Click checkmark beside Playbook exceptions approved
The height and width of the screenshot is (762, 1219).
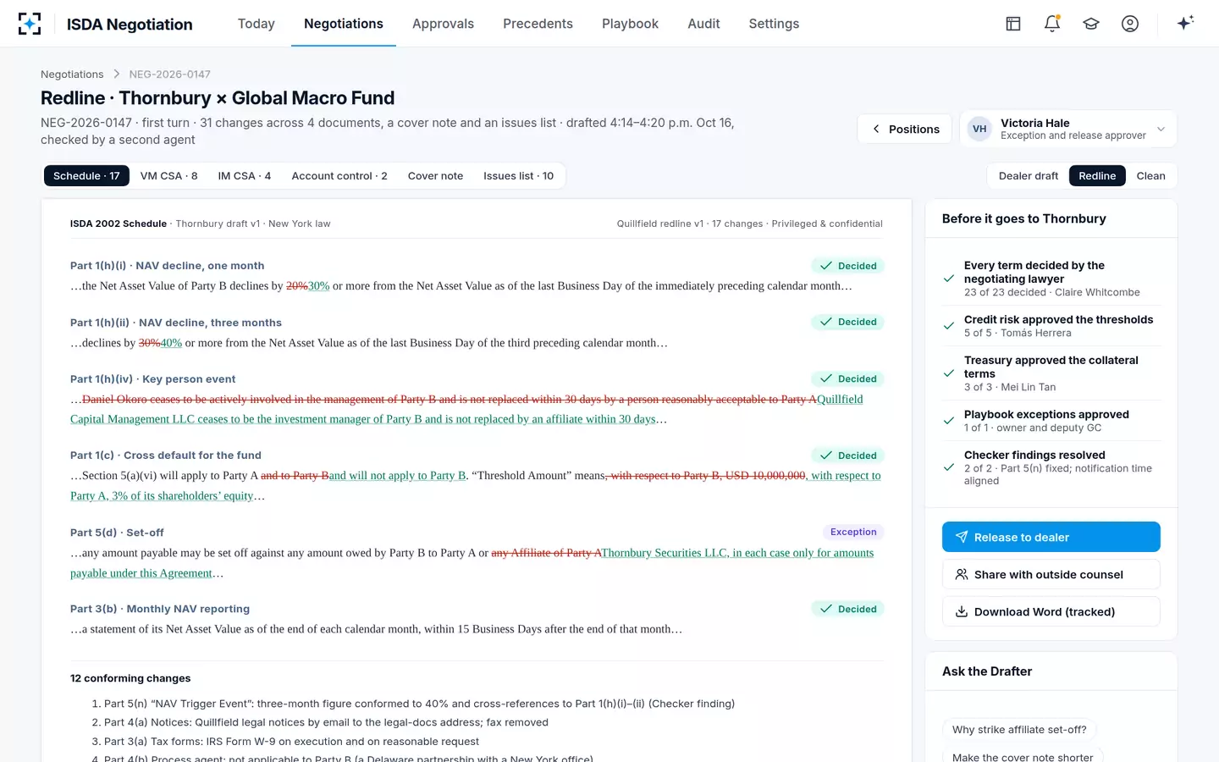pyautogui.click(x=949, y=421)
